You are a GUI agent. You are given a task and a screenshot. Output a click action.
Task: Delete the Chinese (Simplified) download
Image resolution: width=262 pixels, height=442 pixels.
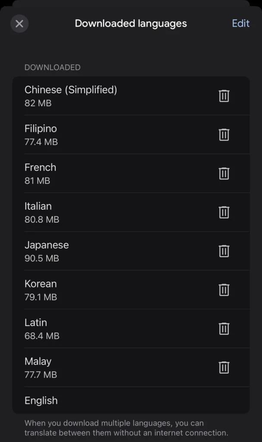tap(224, 96)
